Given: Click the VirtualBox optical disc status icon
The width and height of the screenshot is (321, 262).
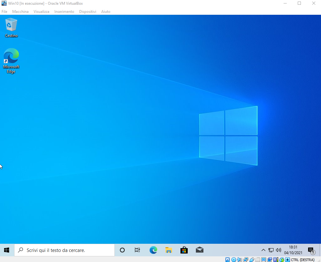Looking at the screenshot, I should point(234,259).
